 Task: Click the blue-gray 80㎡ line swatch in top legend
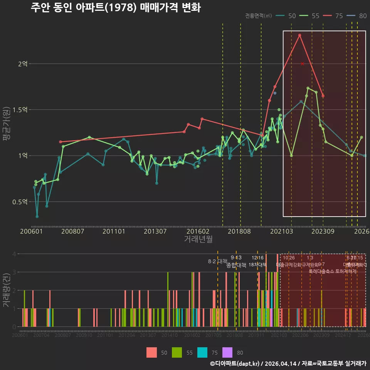click(x=351, y=16)
